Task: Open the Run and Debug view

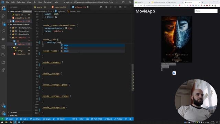Action: click(3, 16)
